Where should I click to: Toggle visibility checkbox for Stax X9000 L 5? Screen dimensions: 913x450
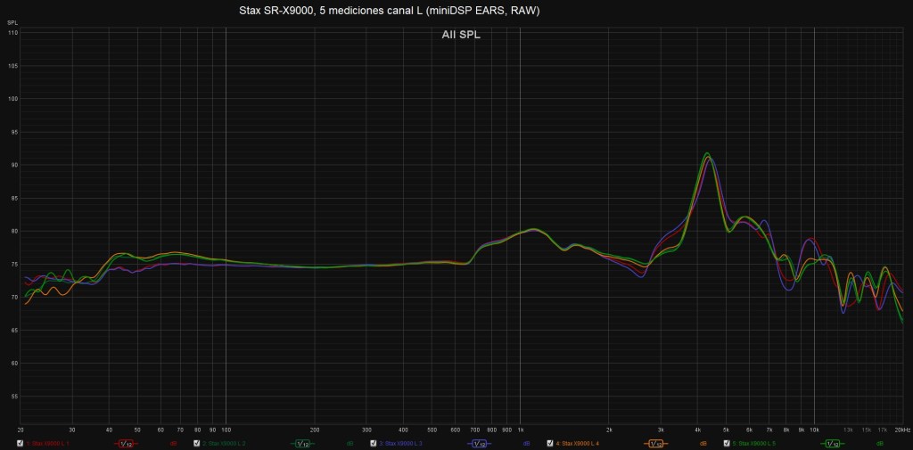tap(728, 443)
